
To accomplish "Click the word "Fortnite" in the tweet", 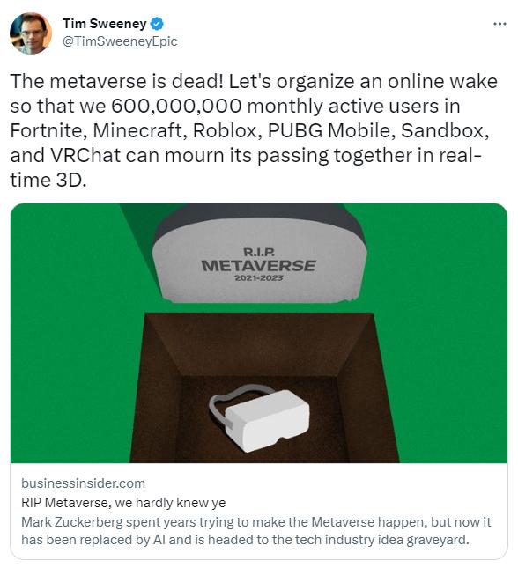I will tap(48, 130).
